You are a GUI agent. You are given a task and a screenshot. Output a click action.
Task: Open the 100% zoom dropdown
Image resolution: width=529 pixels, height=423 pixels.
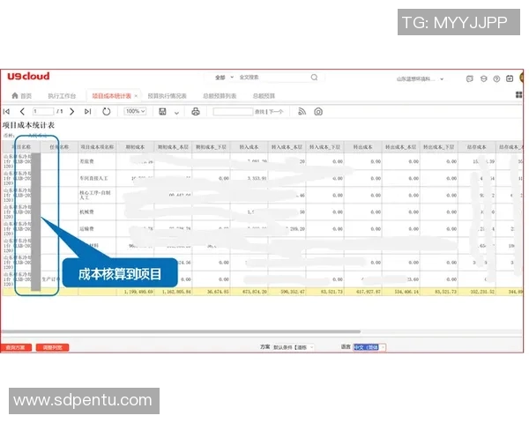tap(135, 111)
